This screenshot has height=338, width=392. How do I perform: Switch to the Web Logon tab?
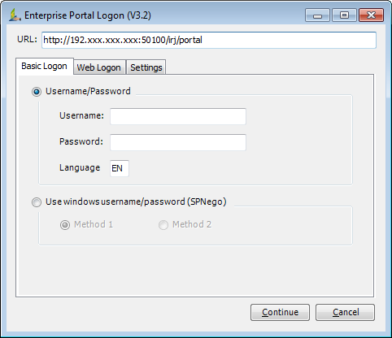[x=99, y=67]
